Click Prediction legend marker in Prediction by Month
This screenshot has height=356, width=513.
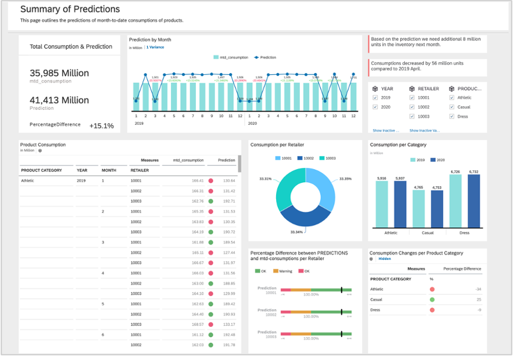[256, 58]
